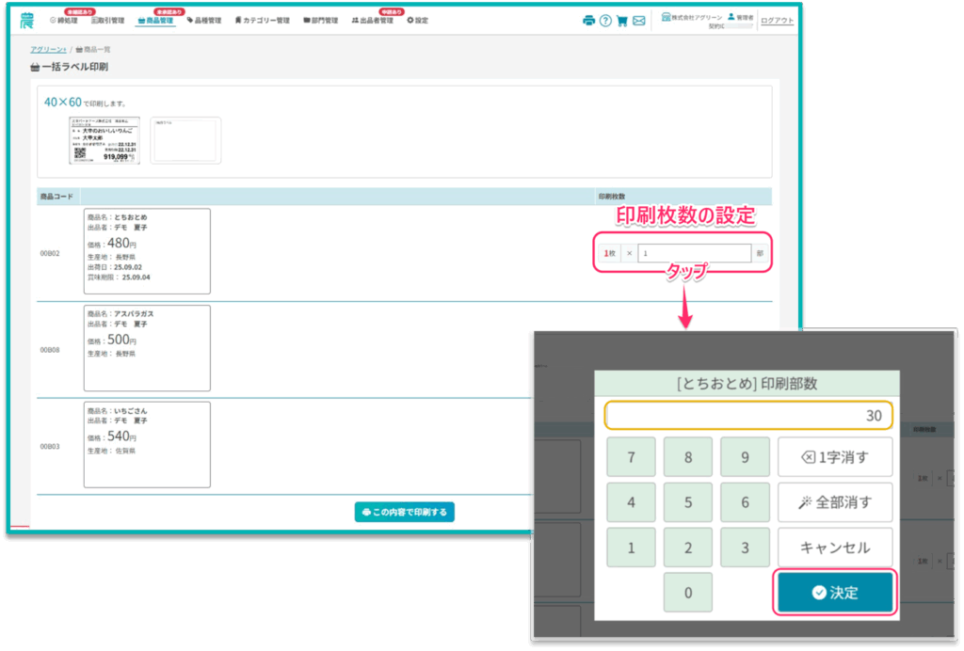964x651 pixels.
Task: Select 商品管理 in navigation bar
Action: coord(155,21)
